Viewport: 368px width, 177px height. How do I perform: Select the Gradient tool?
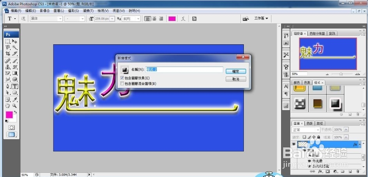pos(15,73)
